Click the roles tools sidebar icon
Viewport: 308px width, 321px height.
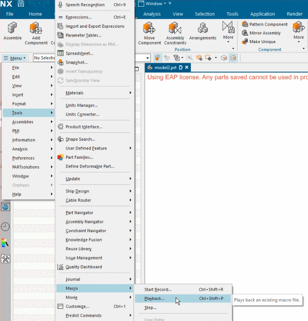(x=5, y=259)
